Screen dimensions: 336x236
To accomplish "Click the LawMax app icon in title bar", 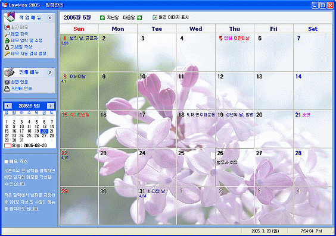I will (5, 5).
